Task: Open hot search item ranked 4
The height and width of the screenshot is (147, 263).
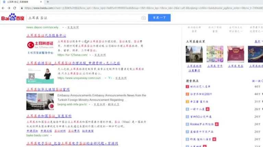Action: click(197, 109)
